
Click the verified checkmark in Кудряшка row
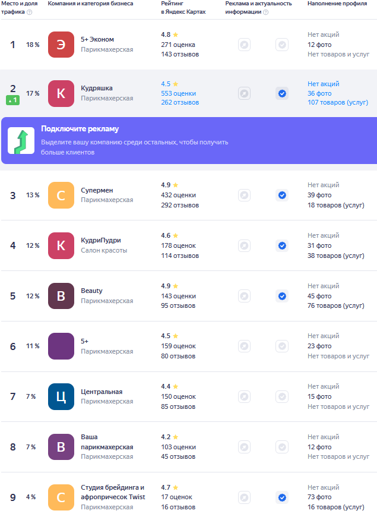tap(282, 93)
